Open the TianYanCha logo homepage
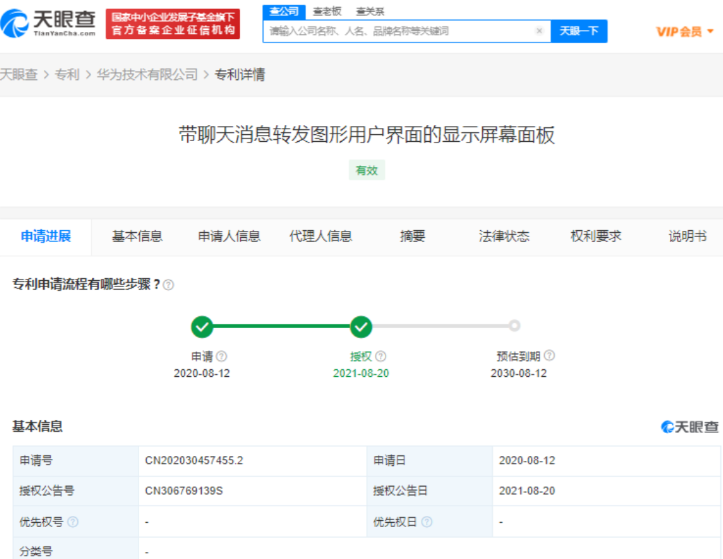Screen dimensions: 723x559 click(x=48, y=23)
